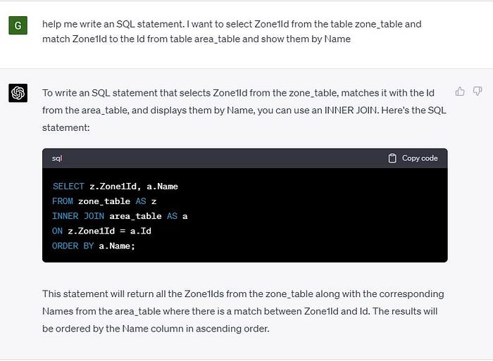Copy the SQL code using Copy code
The height and width of the screenshot is (361, 493).
click(x=413, y=158)
